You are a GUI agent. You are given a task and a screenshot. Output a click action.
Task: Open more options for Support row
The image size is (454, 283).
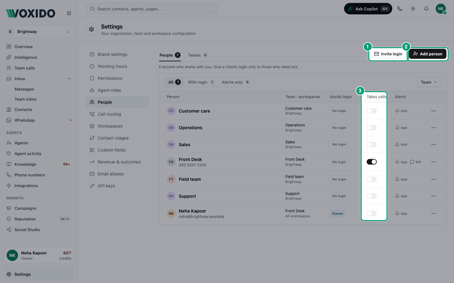(x=434, y=196)
